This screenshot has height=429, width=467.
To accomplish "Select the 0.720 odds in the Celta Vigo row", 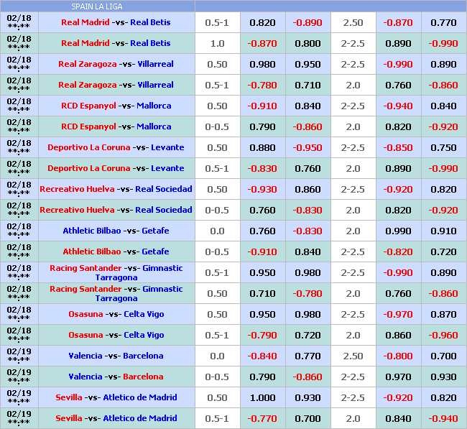I will (x=308, y=335).
